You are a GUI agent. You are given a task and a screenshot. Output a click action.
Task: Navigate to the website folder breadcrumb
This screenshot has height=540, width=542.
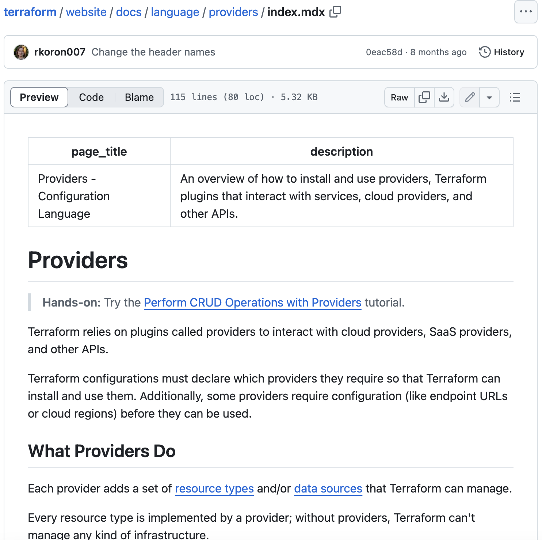86,12
